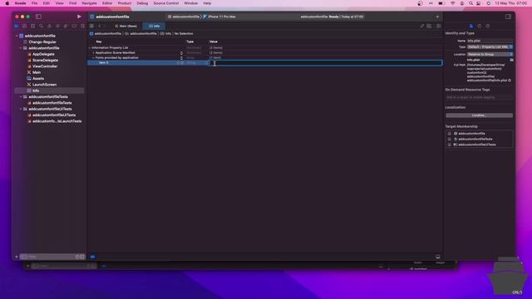This screenshot has height=299, width=532.
Task: Open the Editor menu
Action: (107, 3)
